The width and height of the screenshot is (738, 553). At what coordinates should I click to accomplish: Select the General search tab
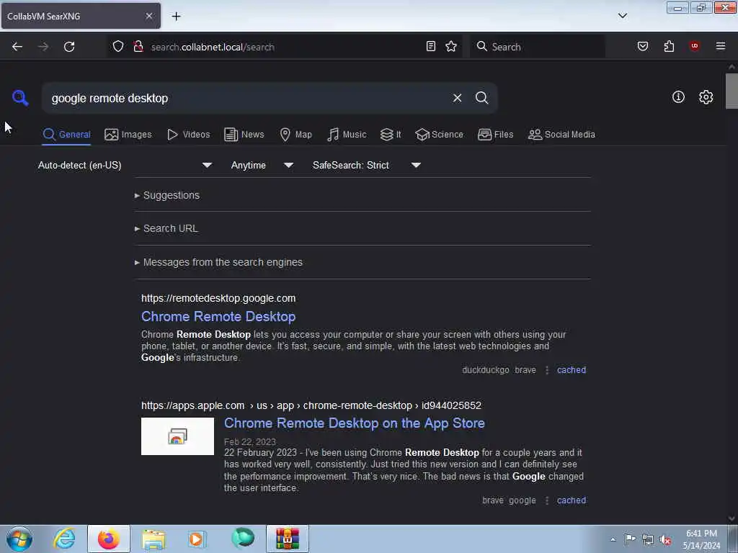click(x=66, y=135)
